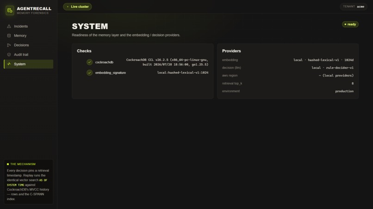Click the hashed-lexical-v1 1024d provider value
373x209 pixels.
point(323,60)
